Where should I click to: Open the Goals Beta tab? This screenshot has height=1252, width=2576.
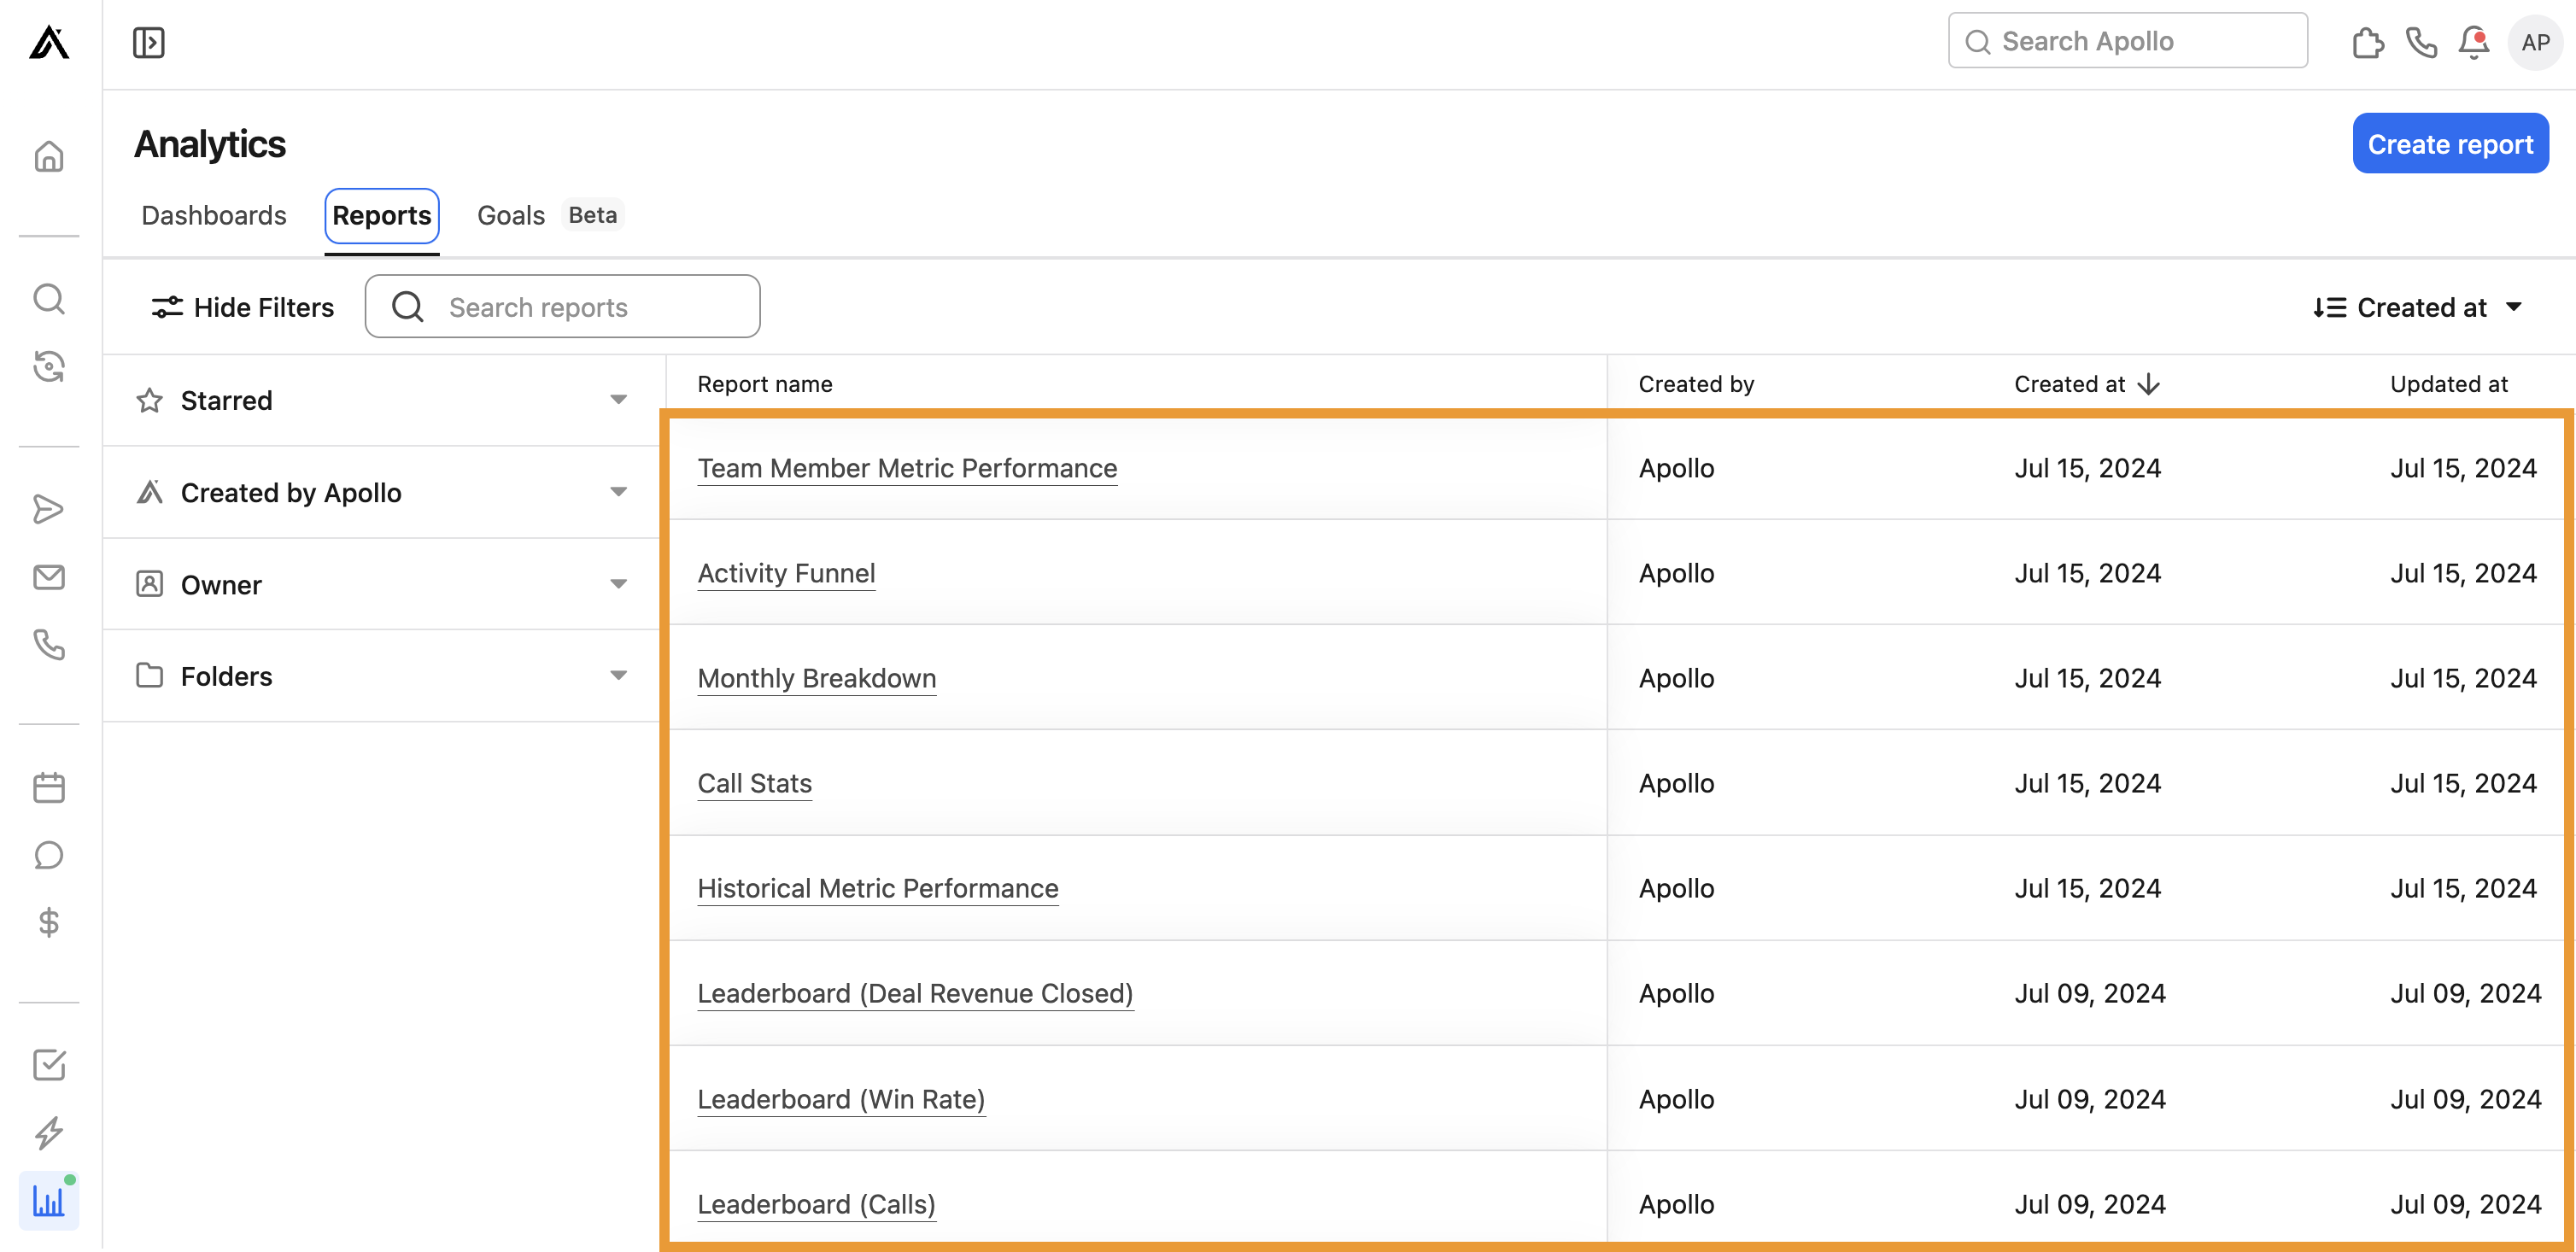[x=510, y=215]
